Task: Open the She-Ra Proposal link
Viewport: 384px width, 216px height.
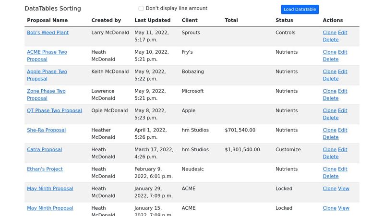Action: (46, 130)
